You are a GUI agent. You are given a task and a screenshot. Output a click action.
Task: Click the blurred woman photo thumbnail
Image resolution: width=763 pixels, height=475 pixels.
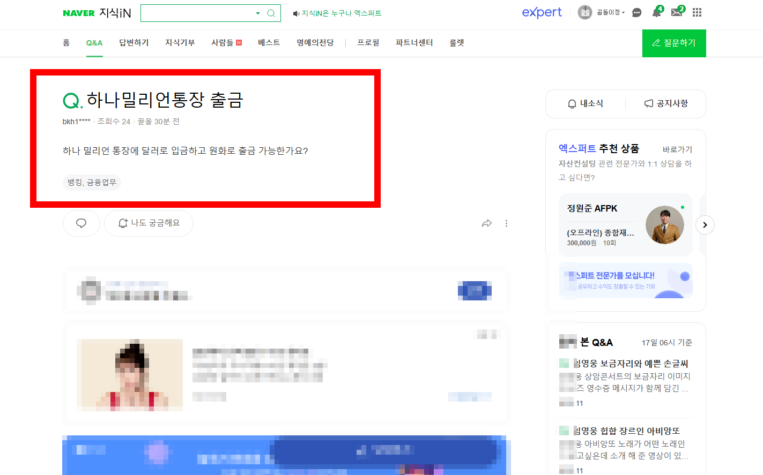(x=130, y=375)
